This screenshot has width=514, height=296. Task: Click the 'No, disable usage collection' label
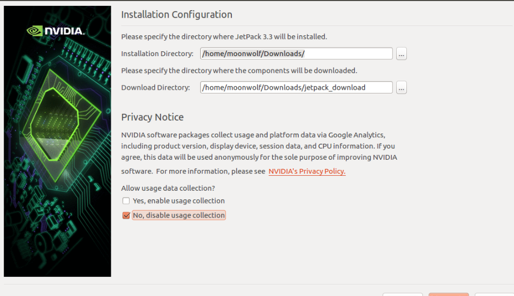pos(179,215)
